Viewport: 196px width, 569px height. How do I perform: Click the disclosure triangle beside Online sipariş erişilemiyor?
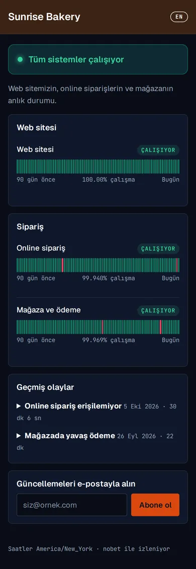[19, 406]
